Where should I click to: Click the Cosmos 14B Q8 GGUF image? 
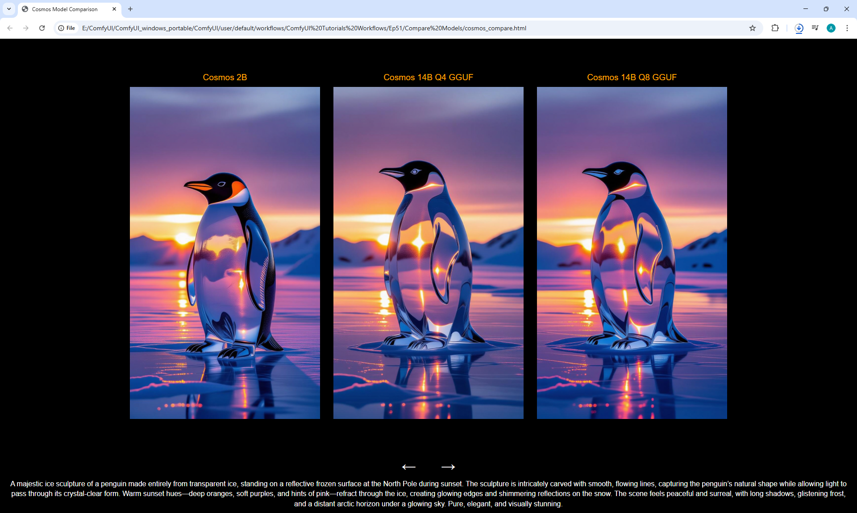tap(632, 253)
